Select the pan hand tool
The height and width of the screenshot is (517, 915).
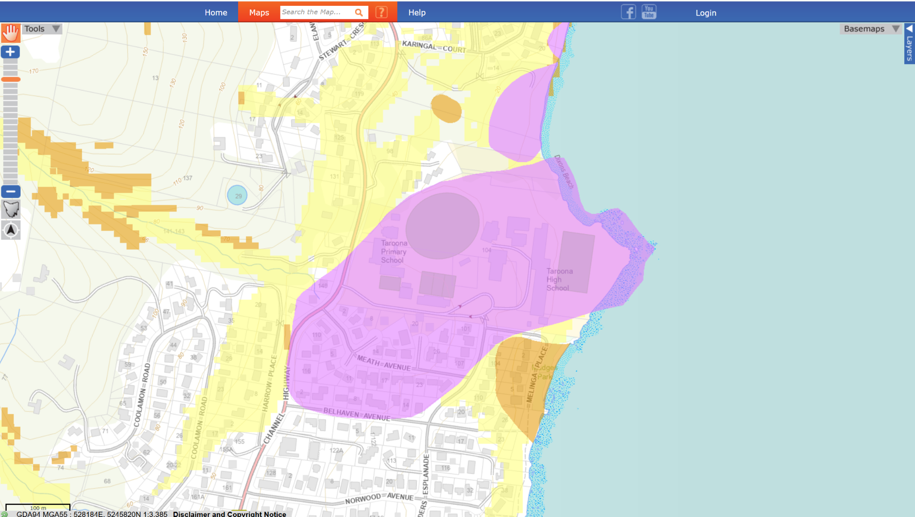pyautogui.click(x=11, y=33)
